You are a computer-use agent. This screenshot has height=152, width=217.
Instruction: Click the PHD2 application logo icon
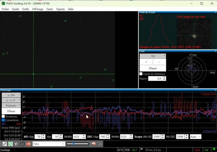pyautogui.click(x=3, y=4)
